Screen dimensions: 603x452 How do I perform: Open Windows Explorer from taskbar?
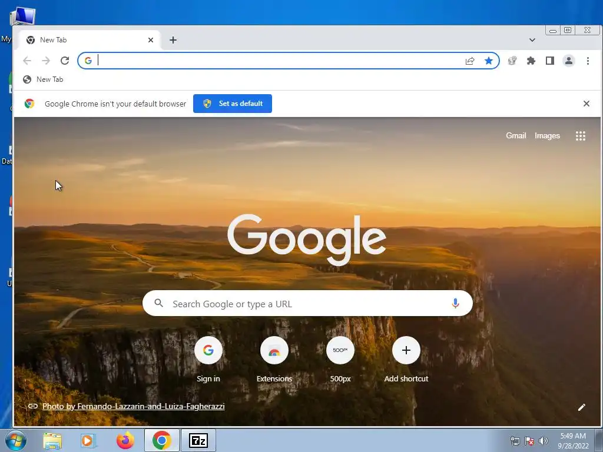52,441
